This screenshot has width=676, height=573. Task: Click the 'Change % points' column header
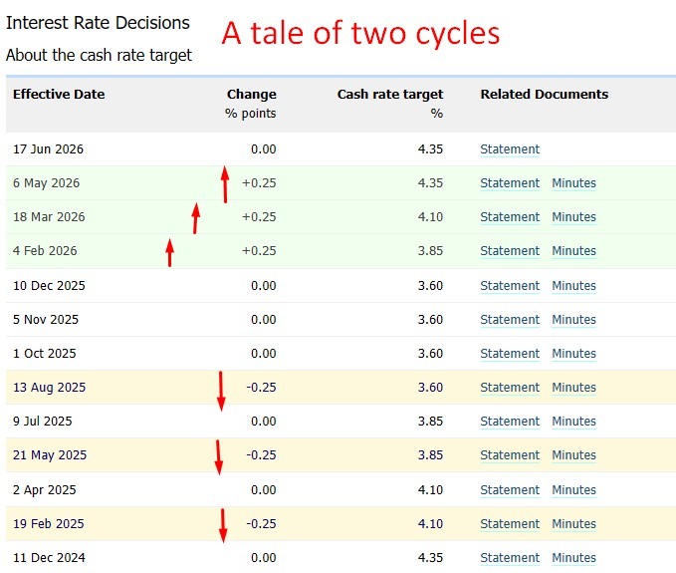point(251,104)
